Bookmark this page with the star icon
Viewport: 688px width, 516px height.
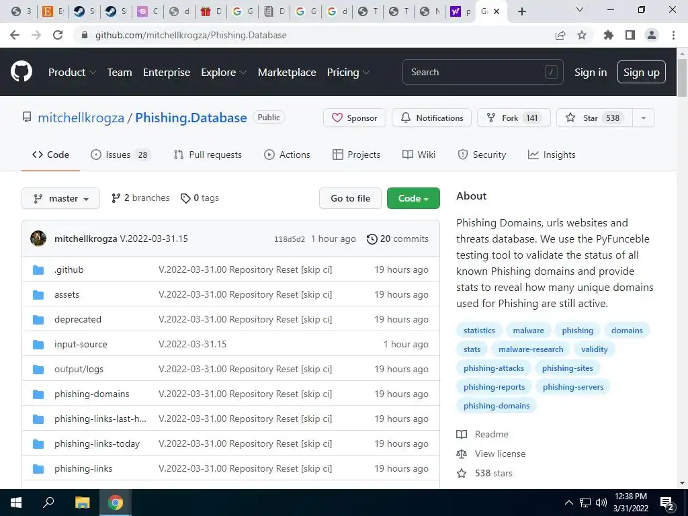pos(582,35)
